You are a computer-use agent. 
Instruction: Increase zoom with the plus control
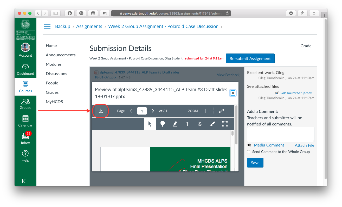[205, 111]
